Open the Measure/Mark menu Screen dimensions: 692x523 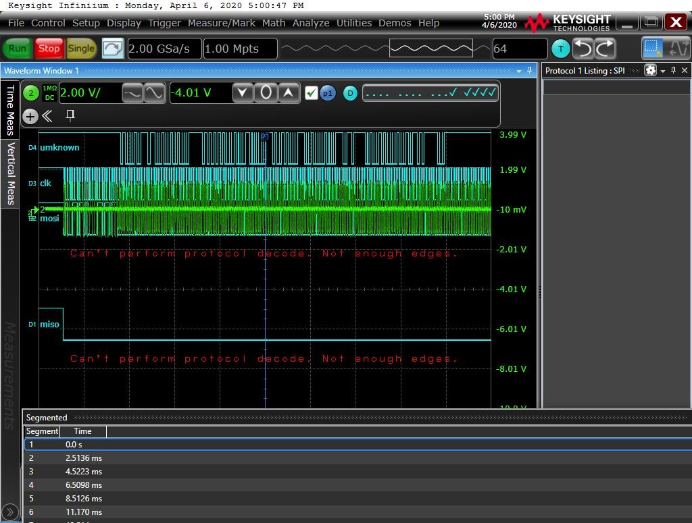[x=222, y=23]
